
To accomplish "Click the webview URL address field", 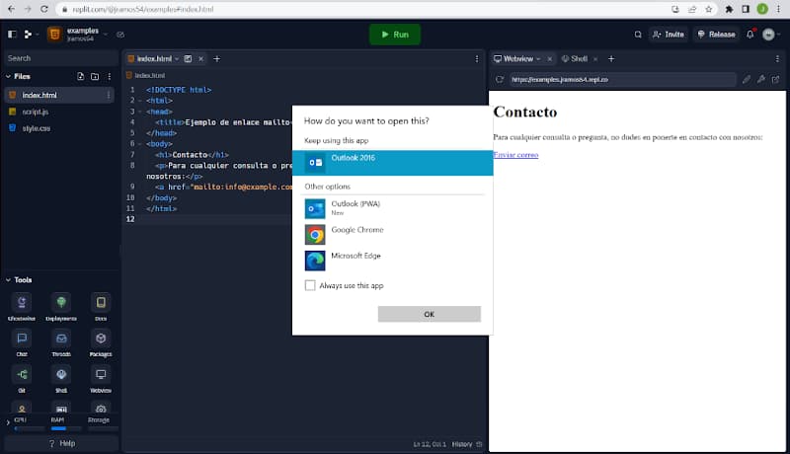I will tap(622, 80).
